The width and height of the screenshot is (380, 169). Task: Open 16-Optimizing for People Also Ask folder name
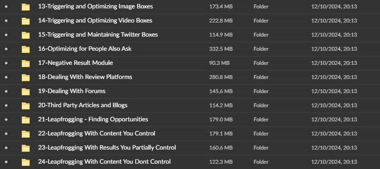click(x=85, y=49)
